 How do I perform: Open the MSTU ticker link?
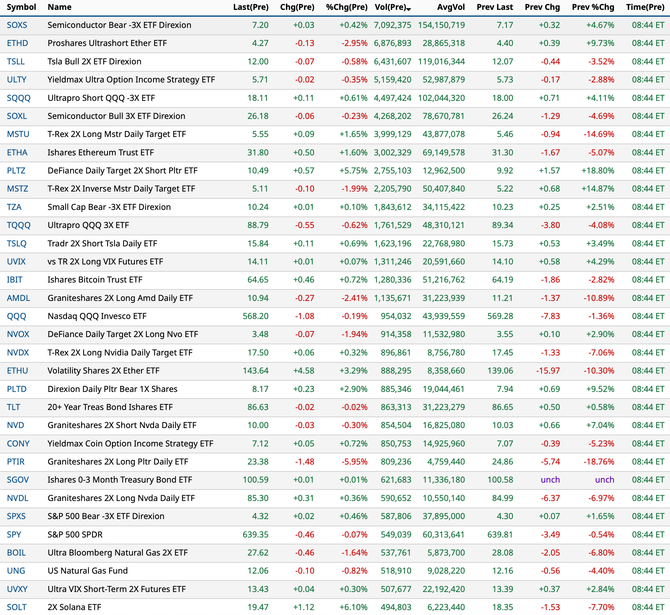coord(18,134)
